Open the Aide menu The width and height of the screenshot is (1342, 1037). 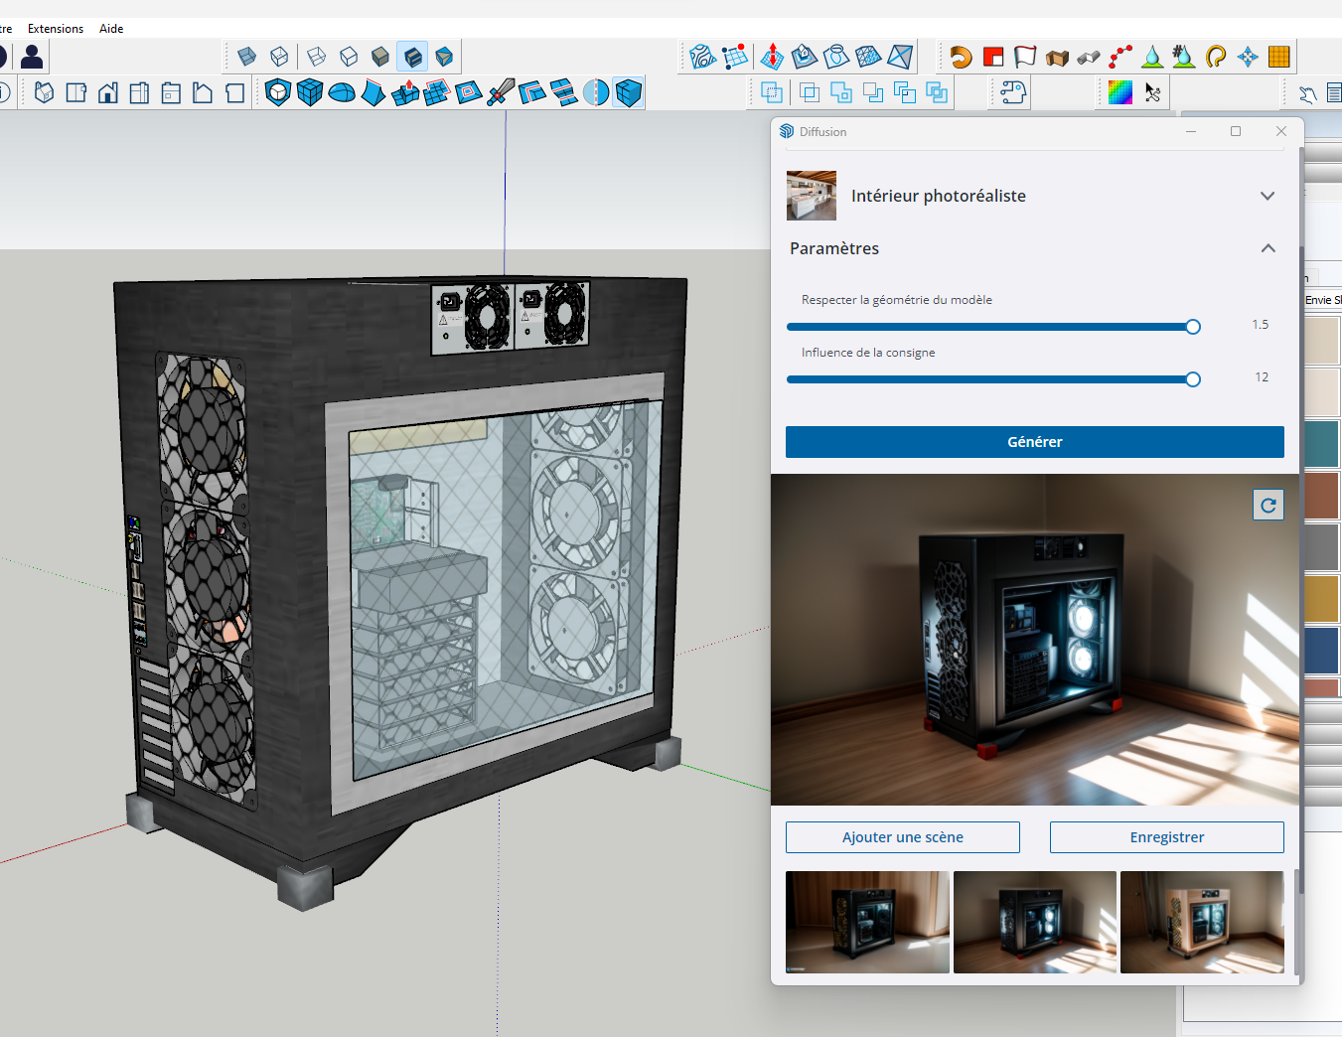[x=110, y=28]
